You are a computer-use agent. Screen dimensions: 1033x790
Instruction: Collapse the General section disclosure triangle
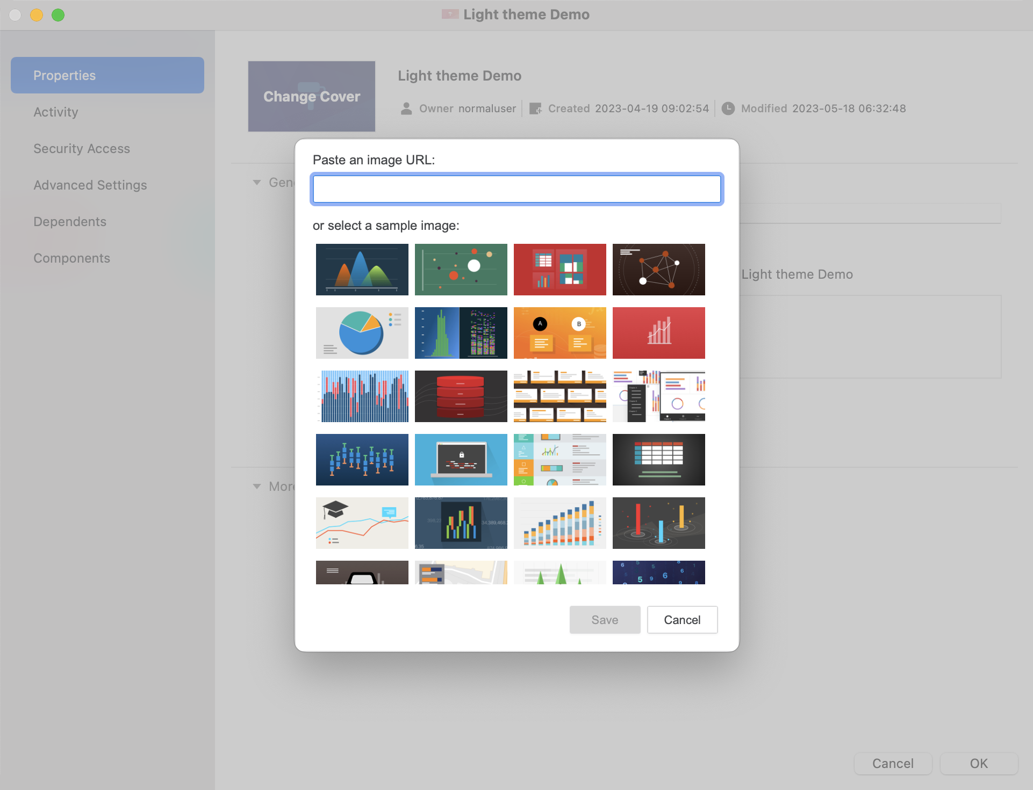coord(257,183)
